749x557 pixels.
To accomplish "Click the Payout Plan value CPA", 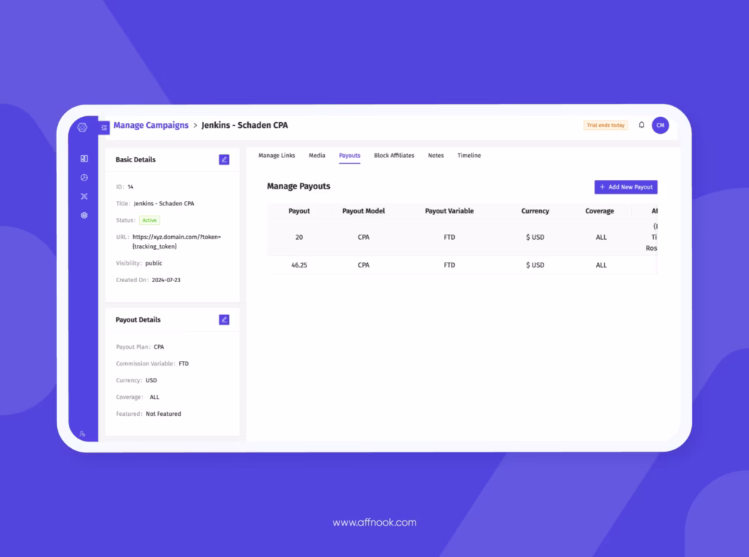I will point(159,347).
